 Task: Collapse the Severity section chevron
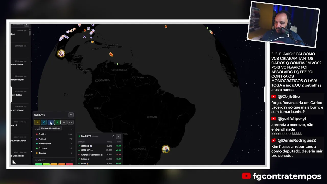(x=72, y=160)
